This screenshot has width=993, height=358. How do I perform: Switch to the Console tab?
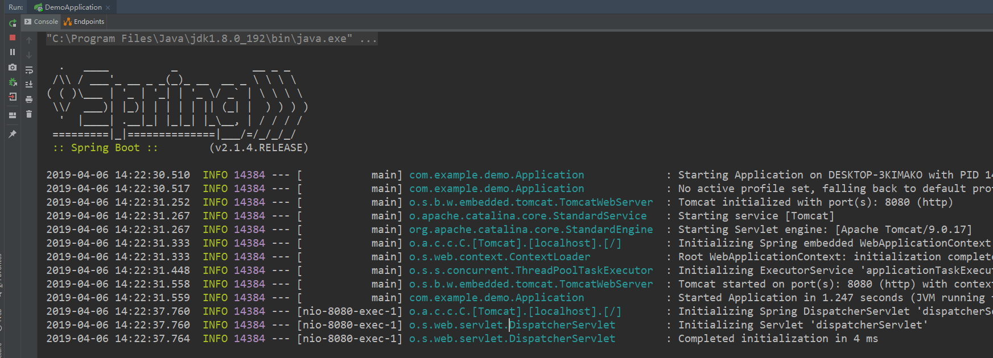[41, 22]
